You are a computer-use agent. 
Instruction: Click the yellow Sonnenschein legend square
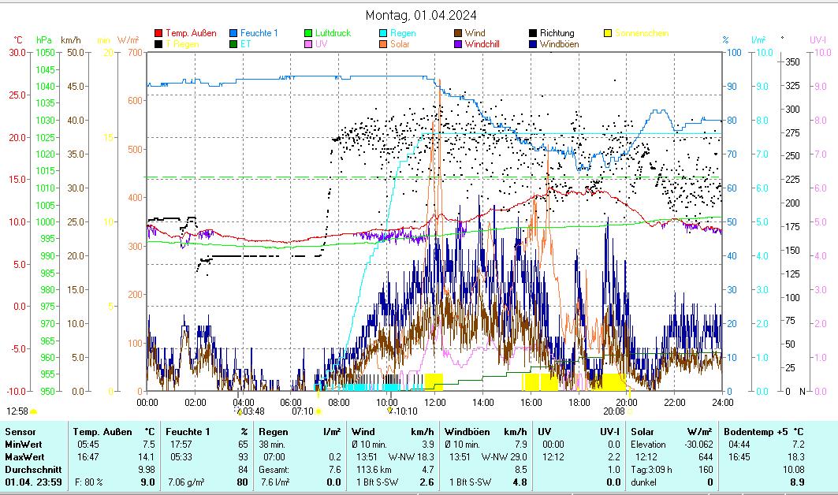point(608,33)
